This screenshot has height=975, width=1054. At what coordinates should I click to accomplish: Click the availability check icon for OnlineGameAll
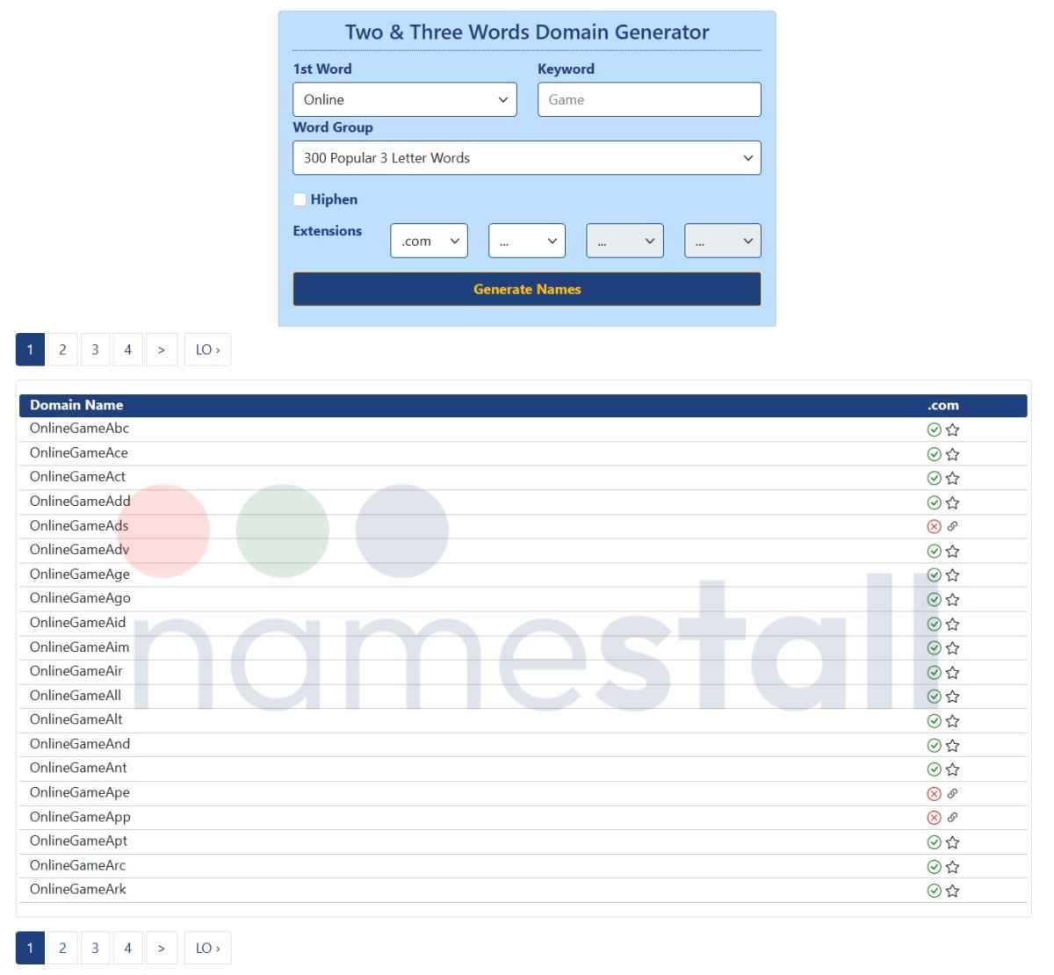933,696
